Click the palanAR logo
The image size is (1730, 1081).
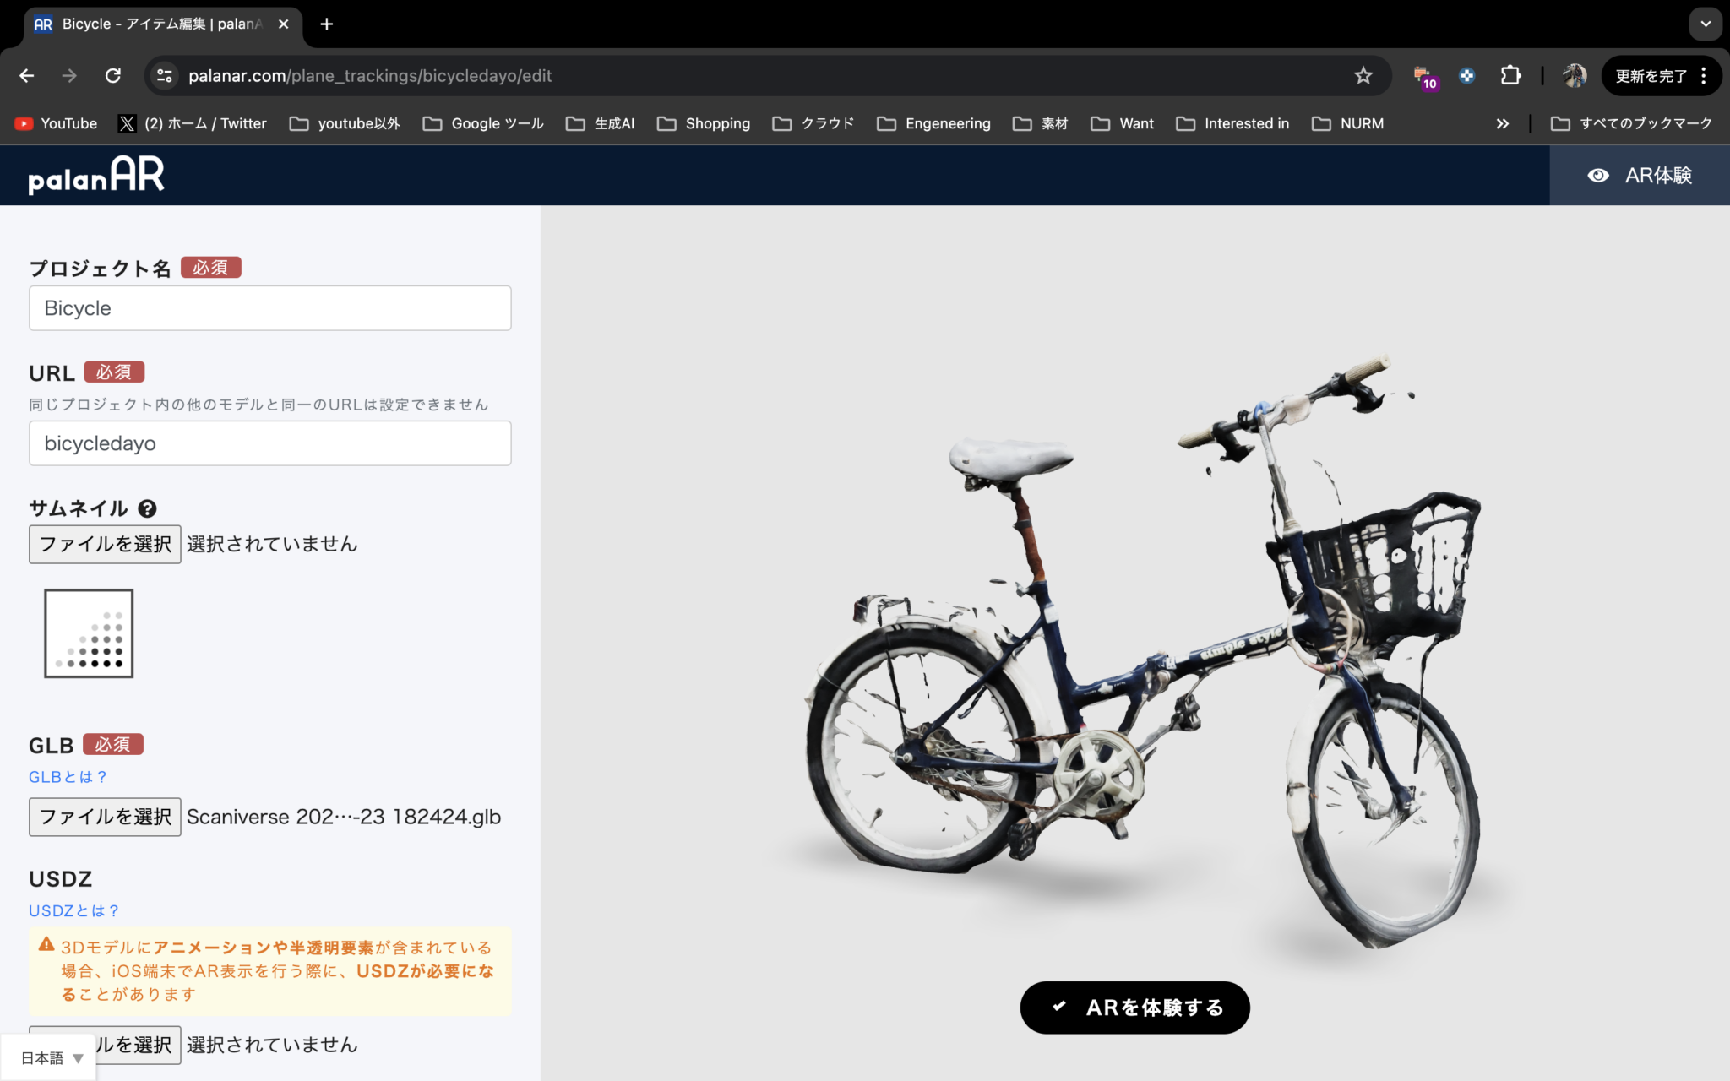(x=96, y=176)
